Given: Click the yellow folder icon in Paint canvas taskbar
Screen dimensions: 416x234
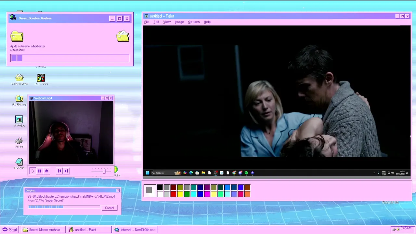Looking at the screenshot, I should click(203, 173).
